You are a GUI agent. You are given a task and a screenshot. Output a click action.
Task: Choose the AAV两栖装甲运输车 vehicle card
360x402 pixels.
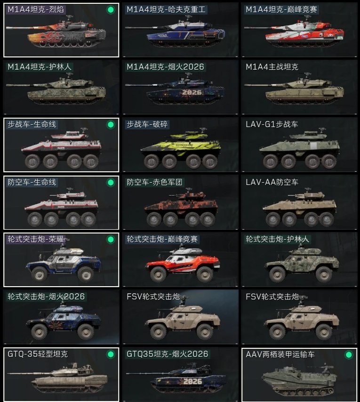[299, 375]
